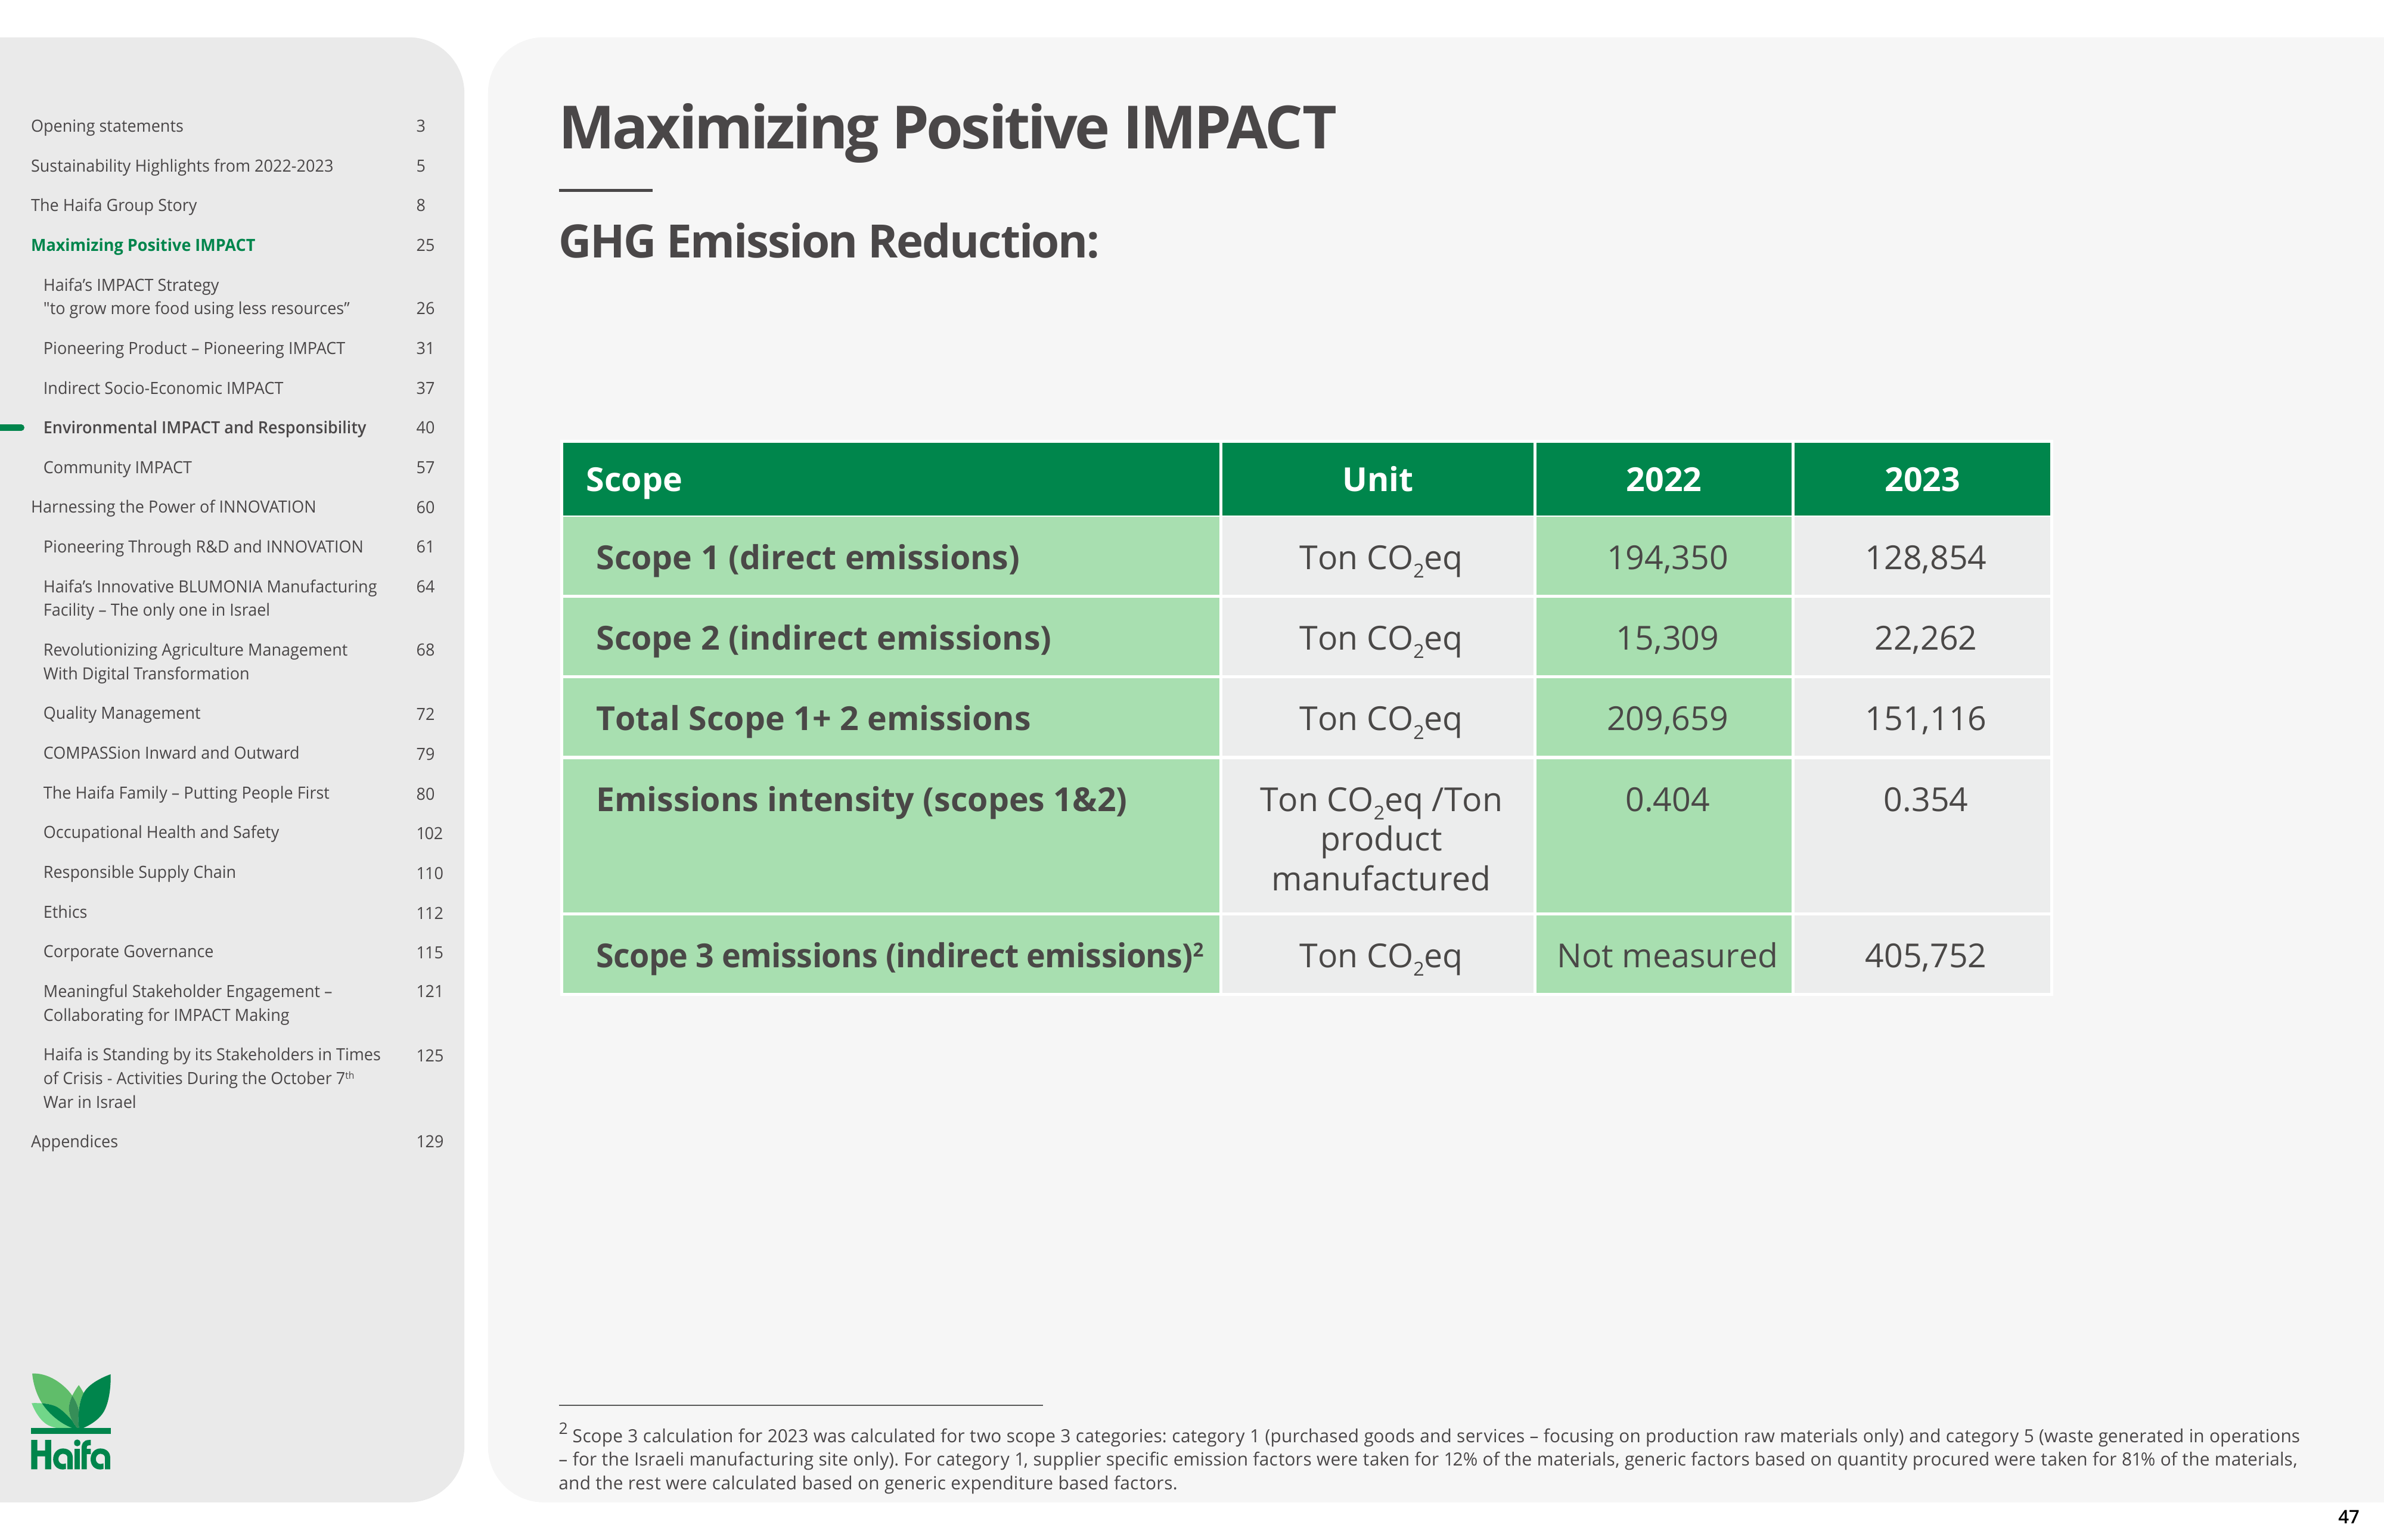Open the Haifa logo in the sidebar

tap(71, 1421)
